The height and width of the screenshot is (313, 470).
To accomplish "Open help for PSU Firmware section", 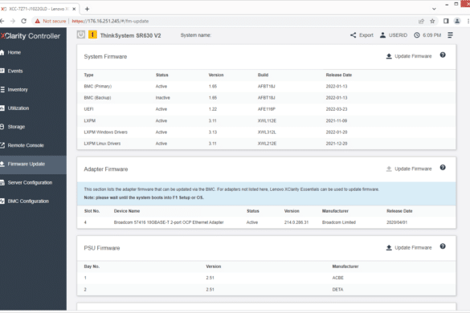I will 443,246.
